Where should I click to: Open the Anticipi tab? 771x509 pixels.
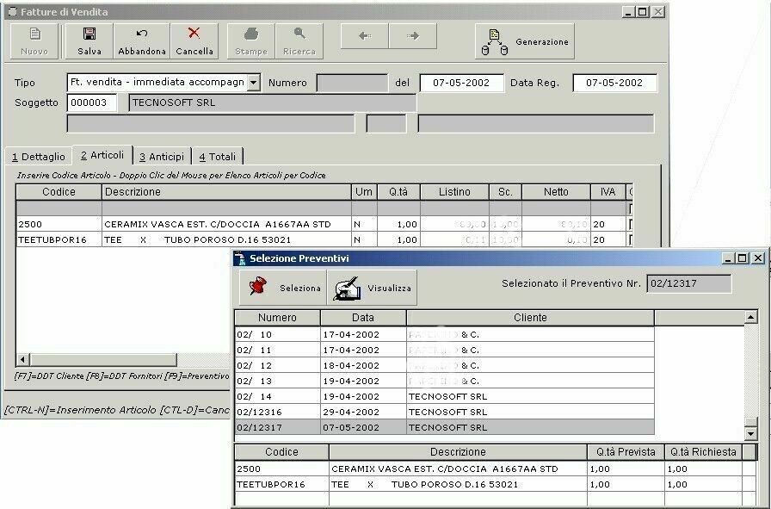162,157
